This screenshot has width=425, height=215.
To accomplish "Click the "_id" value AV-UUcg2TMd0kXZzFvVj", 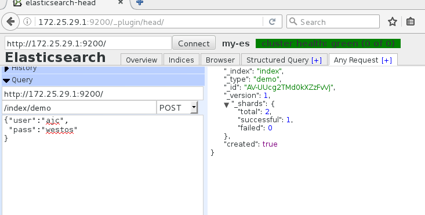I will coord(289,88).
